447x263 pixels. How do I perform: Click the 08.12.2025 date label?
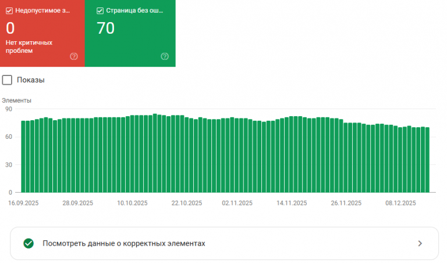point(400,203)
